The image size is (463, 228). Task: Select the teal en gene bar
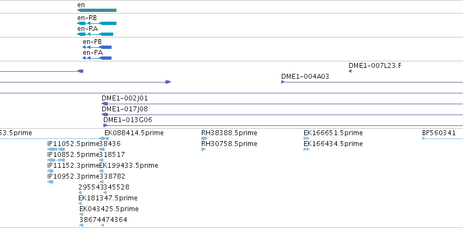97,10
